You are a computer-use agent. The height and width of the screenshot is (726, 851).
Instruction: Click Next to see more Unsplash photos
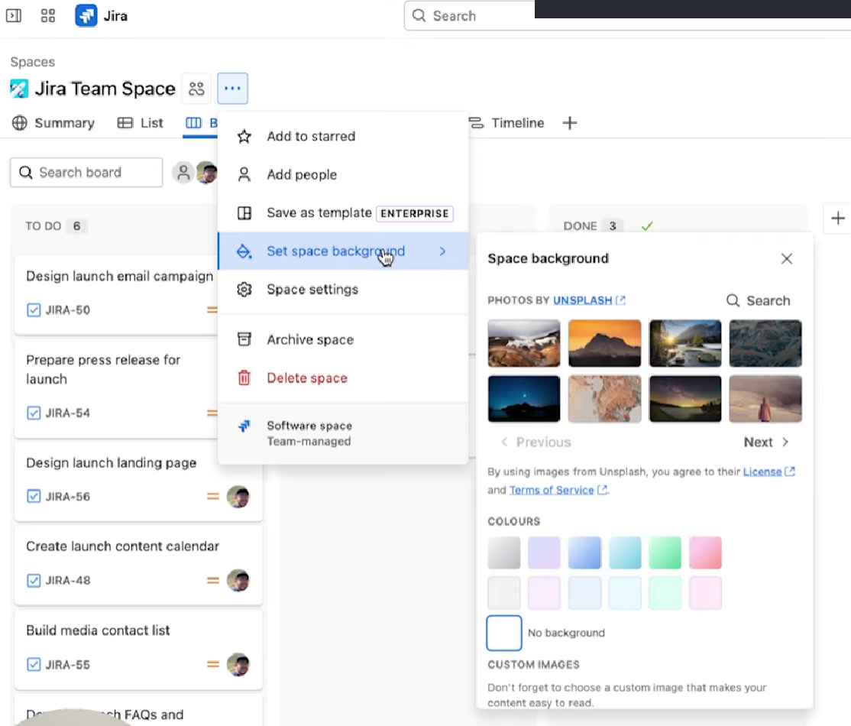[x=758, y=442]
